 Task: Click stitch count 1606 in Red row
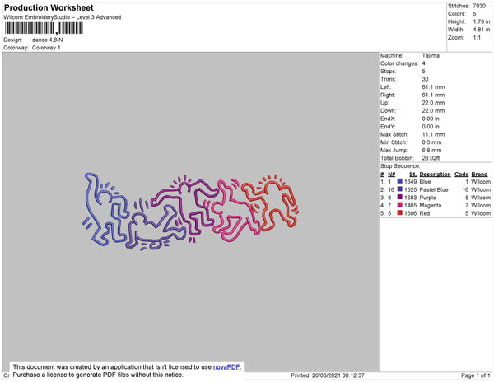point(410,213)
